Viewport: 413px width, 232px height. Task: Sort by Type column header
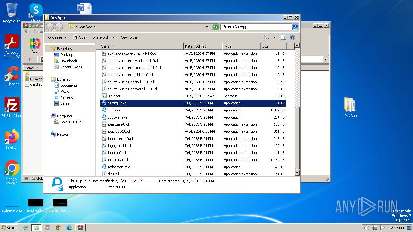pos(241,46)
